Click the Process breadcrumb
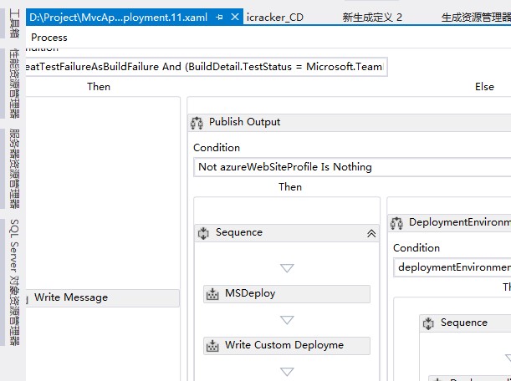Viewport: 511px width, 381px height. [x=49, y=38]
